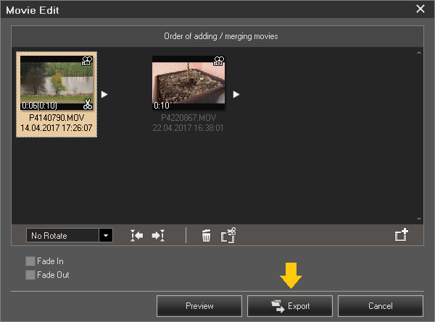Select the P4220867.MOV plant pot thumbnail
435x322 pixels.
point(188,82)
